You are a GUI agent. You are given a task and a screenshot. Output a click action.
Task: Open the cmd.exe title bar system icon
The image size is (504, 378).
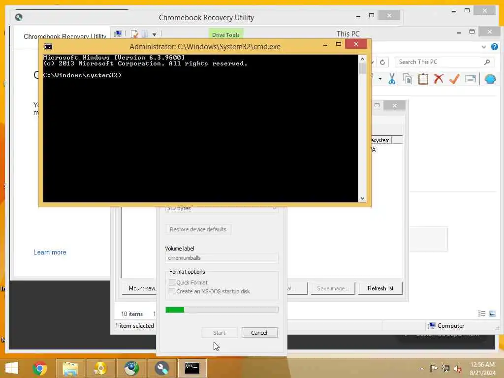click(48, 47)
